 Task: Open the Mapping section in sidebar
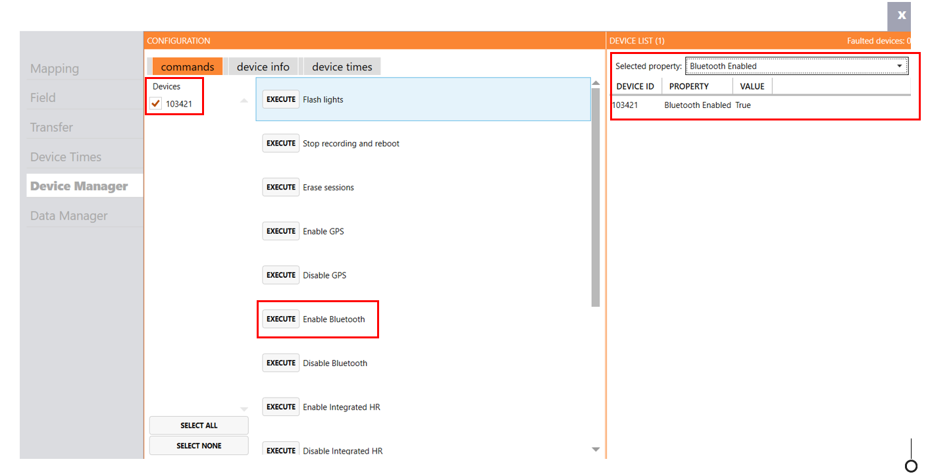(x=55, y=68)
